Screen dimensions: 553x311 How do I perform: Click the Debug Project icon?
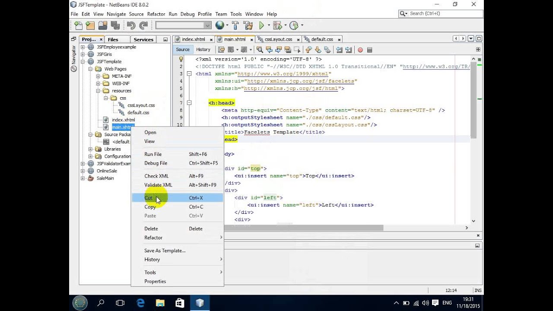[x=277, y=25]
